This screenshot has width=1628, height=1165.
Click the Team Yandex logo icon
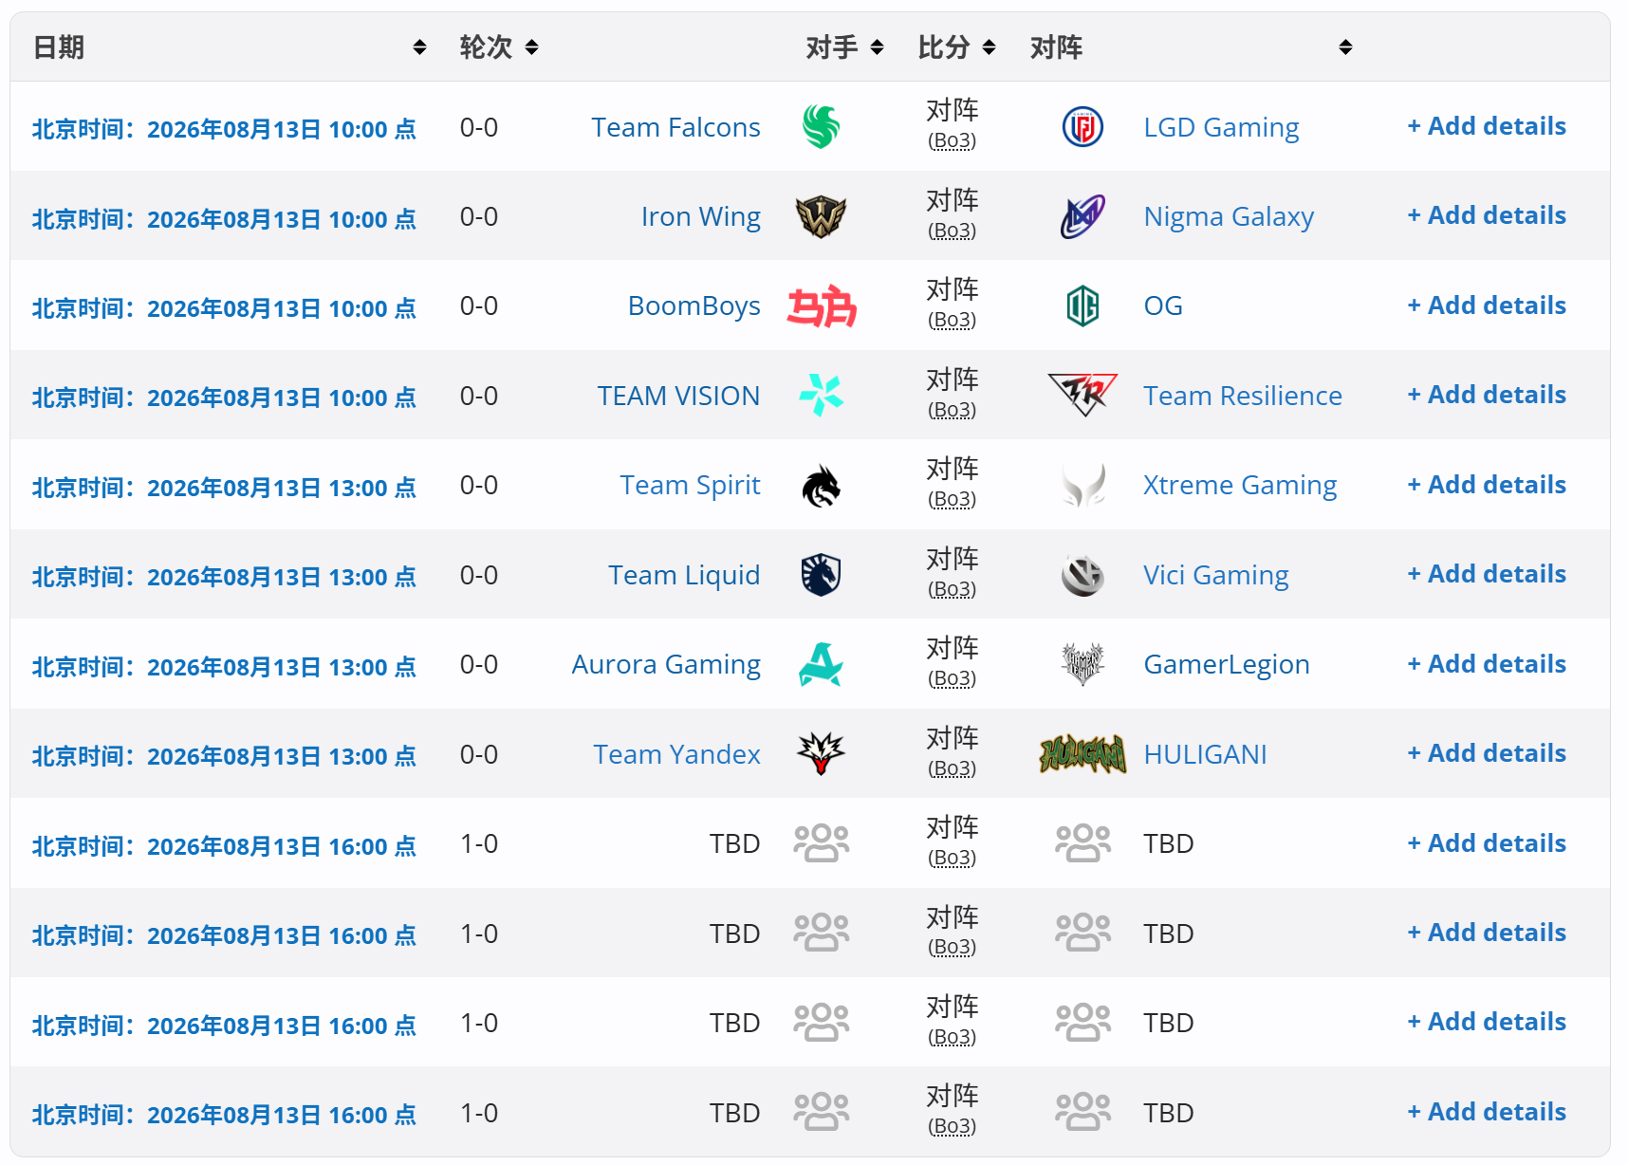(x=821, y=754)
